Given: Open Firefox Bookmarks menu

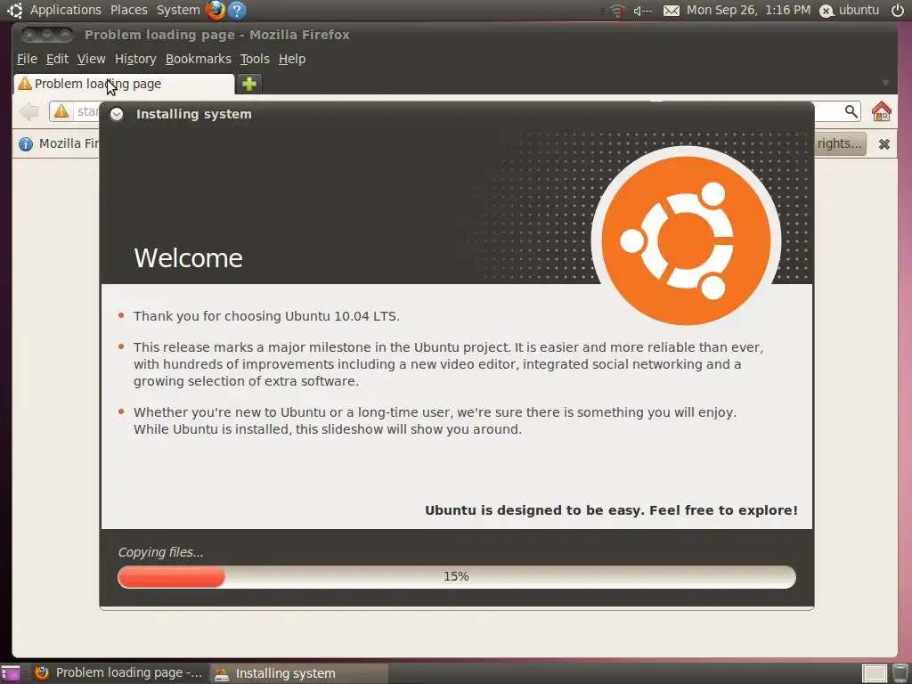Looking at the screenshot, I should click(199, 59).
